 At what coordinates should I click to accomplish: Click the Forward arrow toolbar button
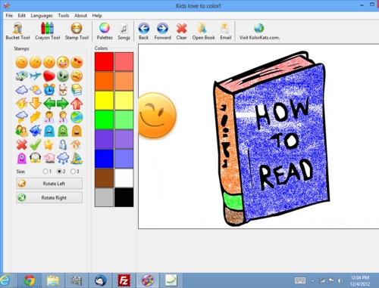click(162, 31)
